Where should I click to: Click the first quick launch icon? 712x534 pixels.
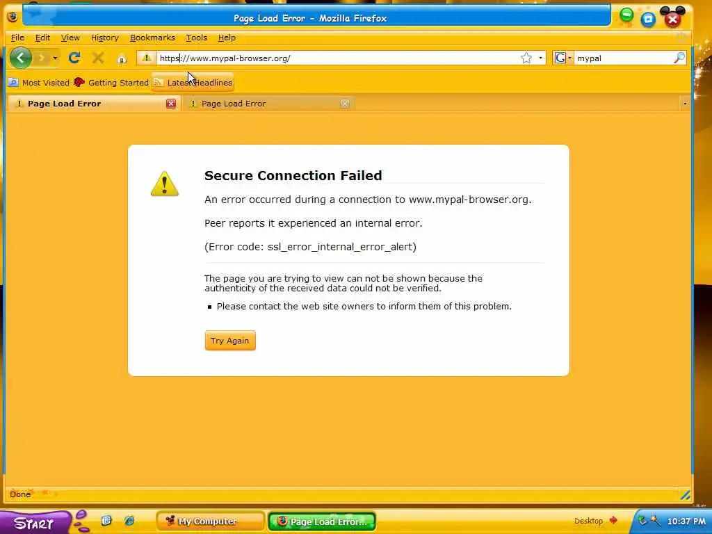[106, 520]
